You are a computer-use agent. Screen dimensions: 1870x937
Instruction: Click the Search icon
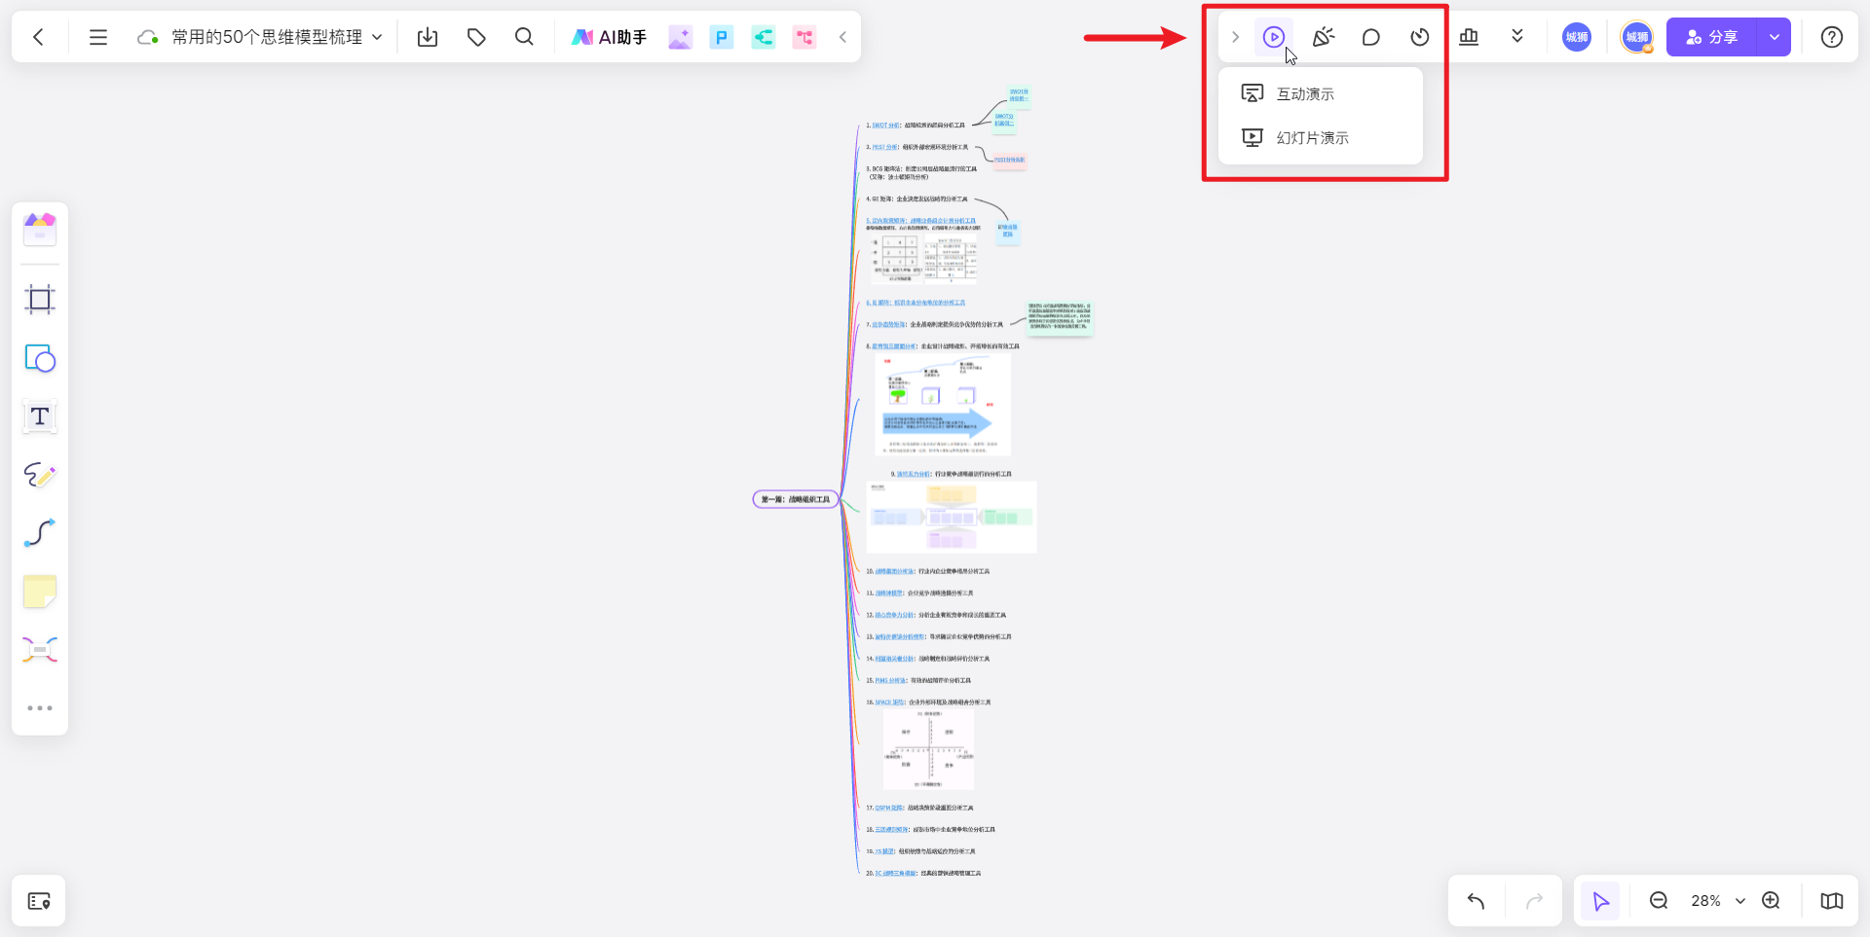click(524, 37)
